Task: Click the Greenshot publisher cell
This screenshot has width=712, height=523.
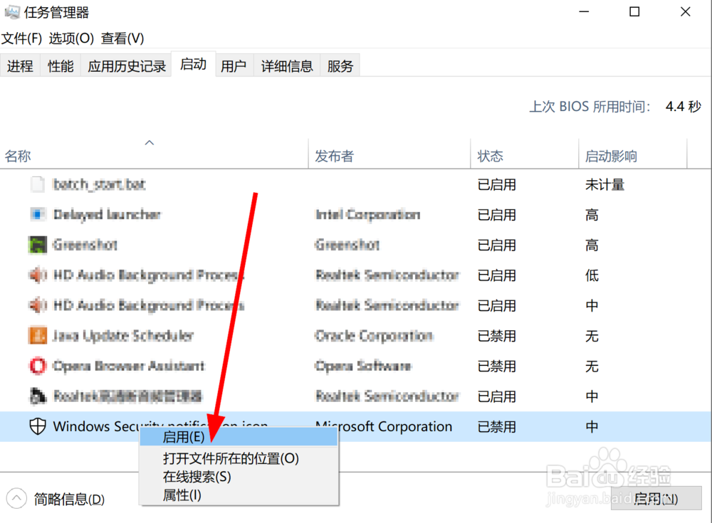Action: [347, 245]
